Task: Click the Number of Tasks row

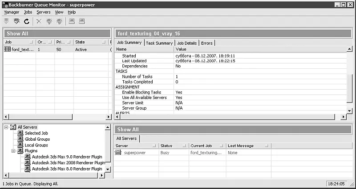Action: [x=231, y=76]
